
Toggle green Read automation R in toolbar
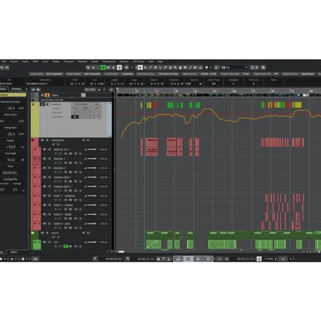coord(103,68)
